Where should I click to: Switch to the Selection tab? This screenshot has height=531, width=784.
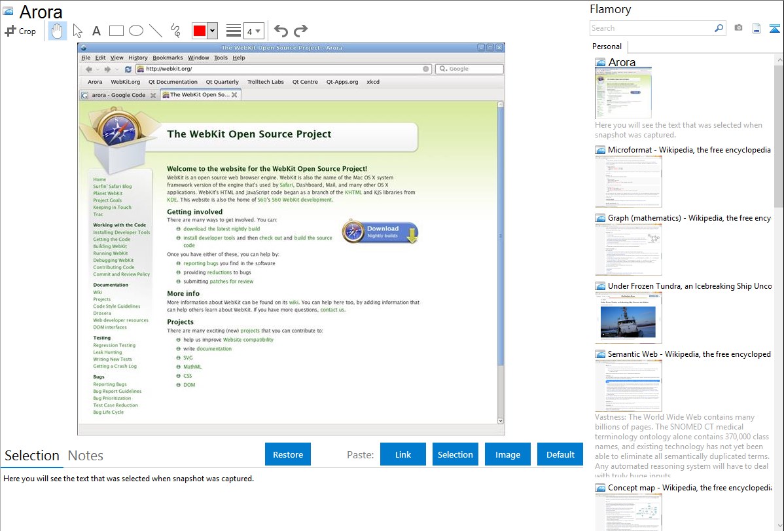[32, 456]
